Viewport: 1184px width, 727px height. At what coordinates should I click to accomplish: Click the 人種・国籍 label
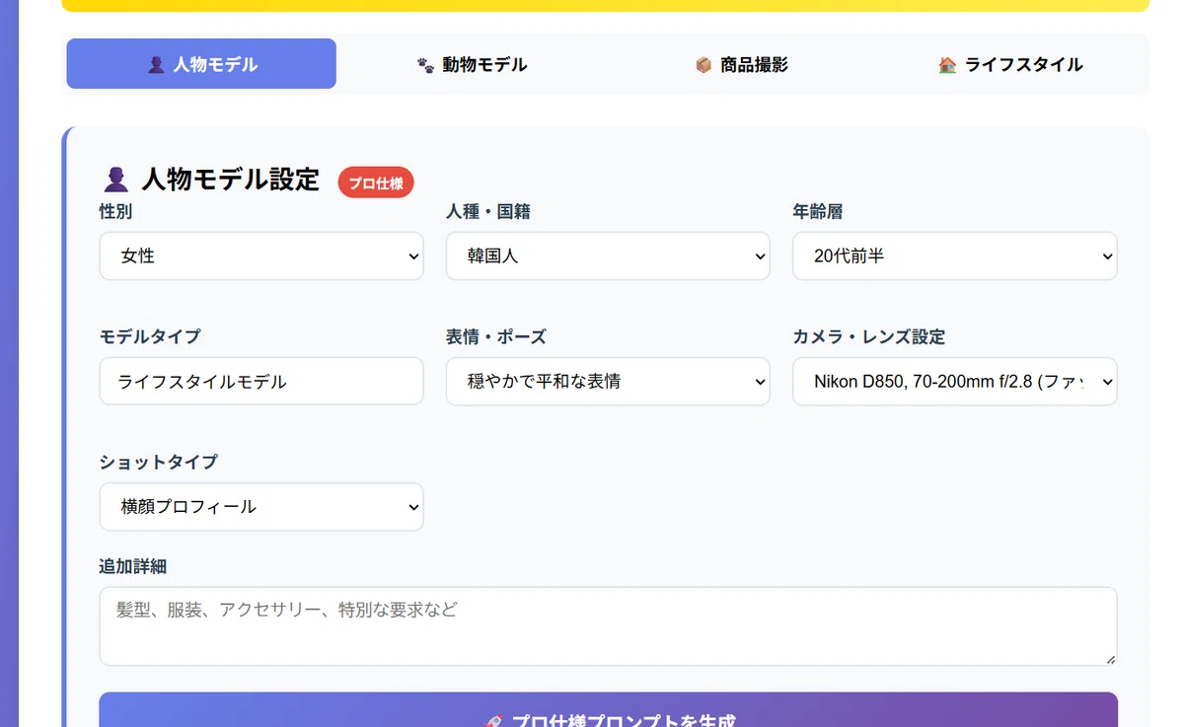click(x=488, y=211)
